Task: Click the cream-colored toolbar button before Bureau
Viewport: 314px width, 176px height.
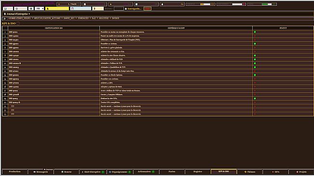Action: [98, 9]
